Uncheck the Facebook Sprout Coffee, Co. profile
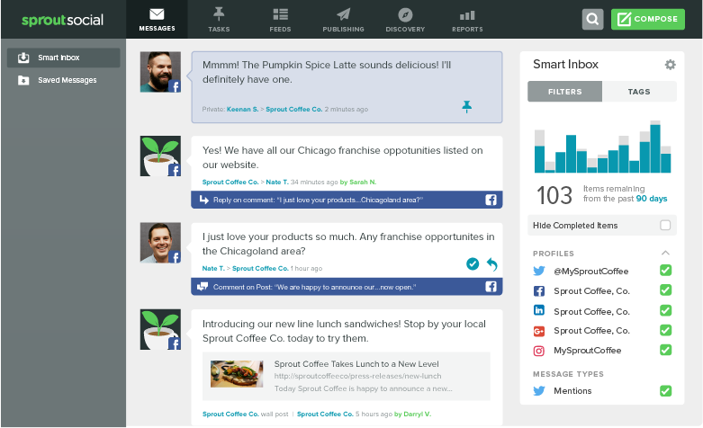 point(665,290)
